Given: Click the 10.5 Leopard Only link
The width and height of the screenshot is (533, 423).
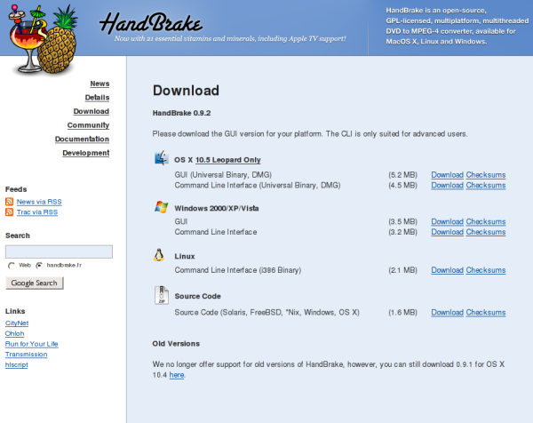Looking at the screenshot, I should pos(227,160).
